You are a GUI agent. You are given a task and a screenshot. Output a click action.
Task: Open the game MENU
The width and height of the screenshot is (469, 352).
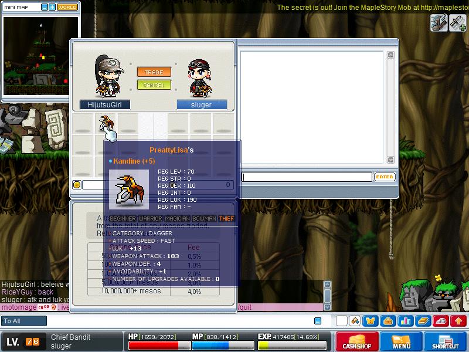pyautogui.click(x=401, y=341)
